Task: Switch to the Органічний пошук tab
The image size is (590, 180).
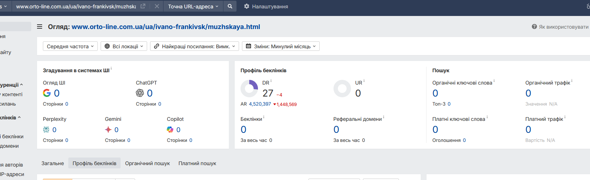Action: click(x=147, y=163)
